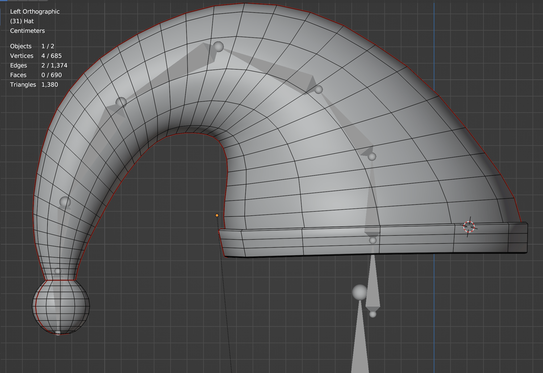Image resolution: width=543 pixels, height=373 pixels.
Task: Click the edge count "2 / 1,374"
Action: click(54, 65)
